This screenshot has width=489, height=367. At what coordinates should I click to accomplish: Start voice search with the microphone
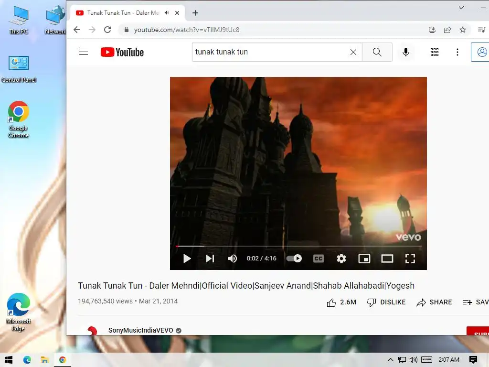click(405, 52)
